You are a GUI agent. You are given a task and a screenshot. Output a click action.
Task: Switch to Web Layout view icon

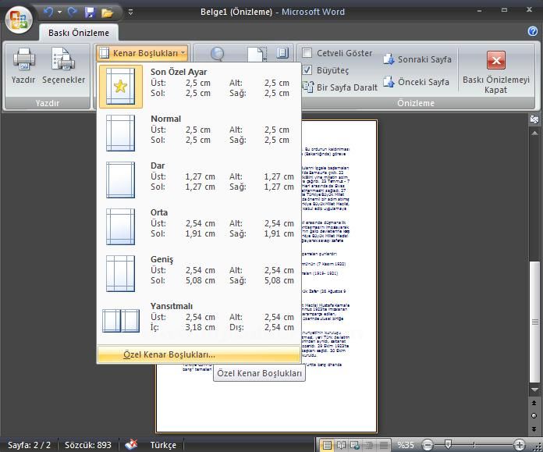click(x=355, y=445)
